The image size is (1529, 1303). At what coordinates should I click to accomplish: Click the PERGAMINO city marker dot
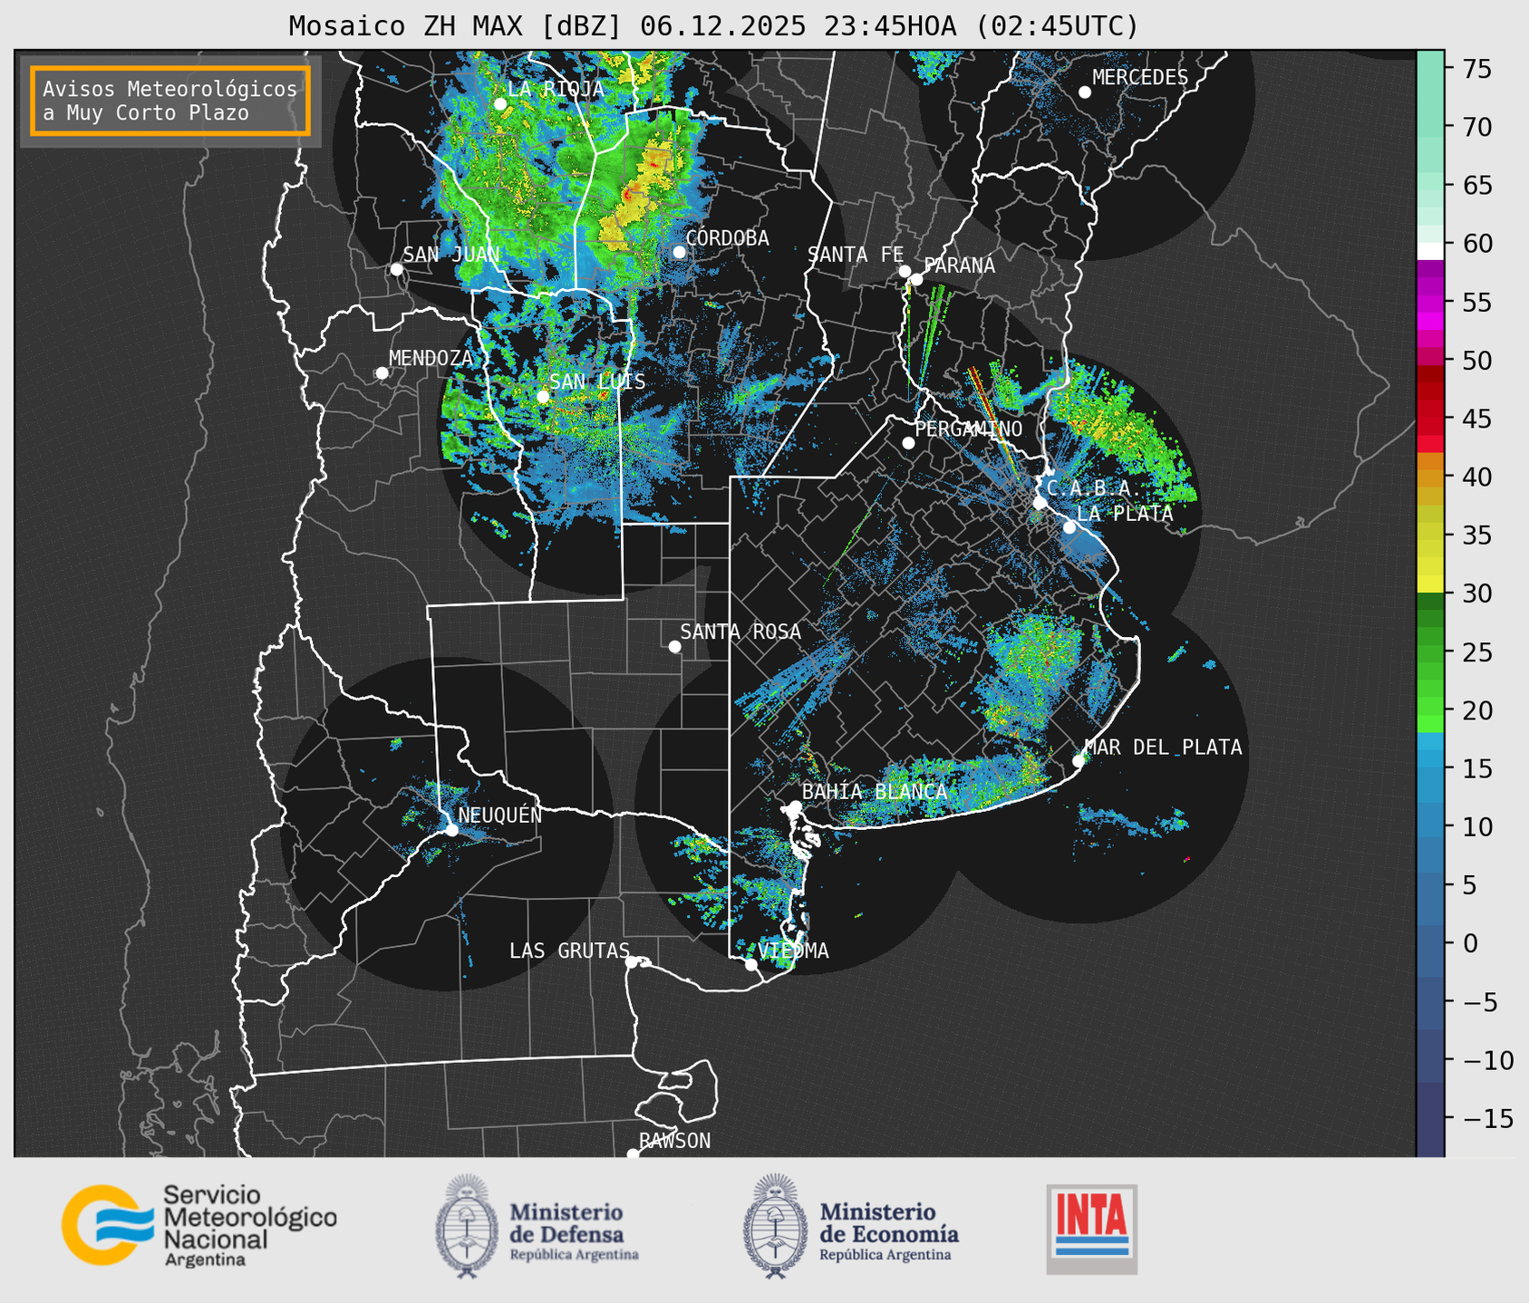tap(908, 443)
